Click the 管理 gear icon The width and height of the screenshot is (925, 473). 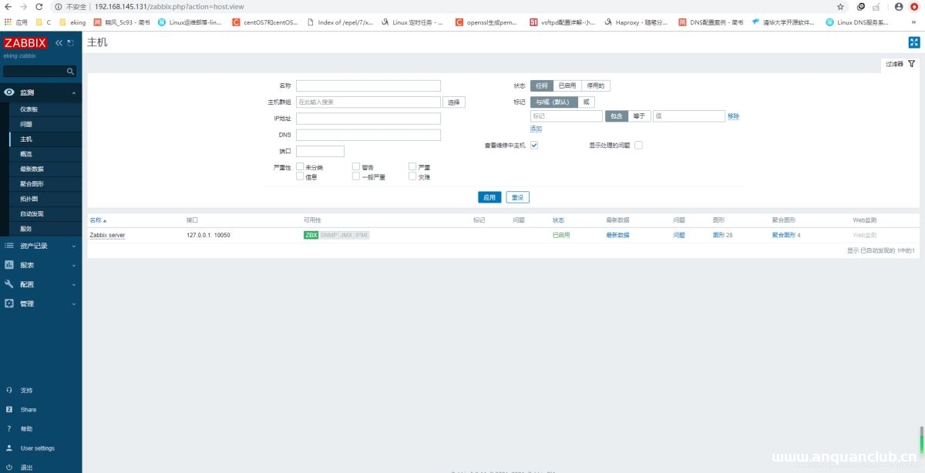9,304
